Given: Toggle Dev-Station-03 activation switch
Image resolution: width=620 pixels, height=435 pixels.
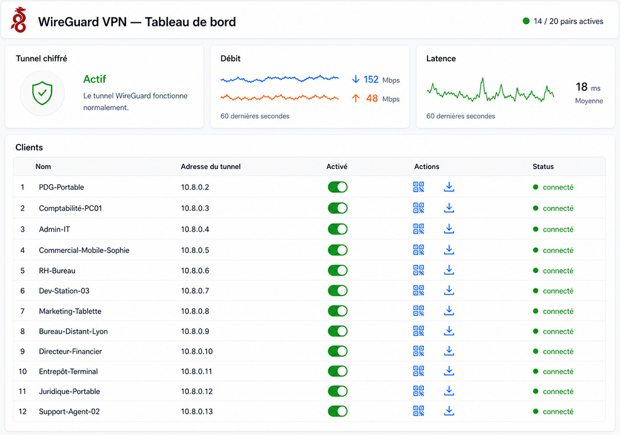Looking at the screenshot, I should [x=338, y=291].
